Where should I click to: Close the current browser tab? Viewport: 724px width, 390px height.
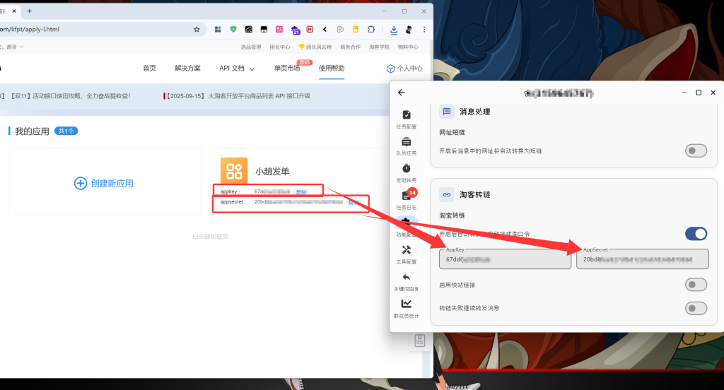pyautogui.click(x=14, y=11)
